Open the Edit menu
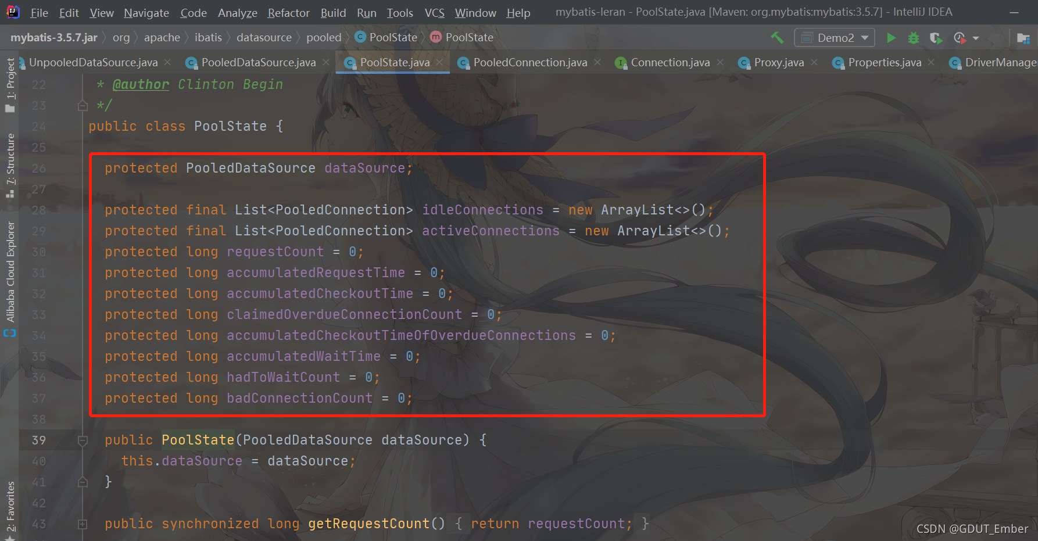The image size is (1038, 541). click(69, 12)
